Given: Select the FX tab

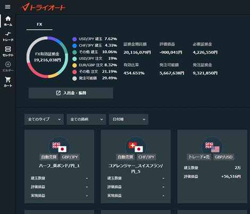Looking at the screenshot, I should pos(39,24).
